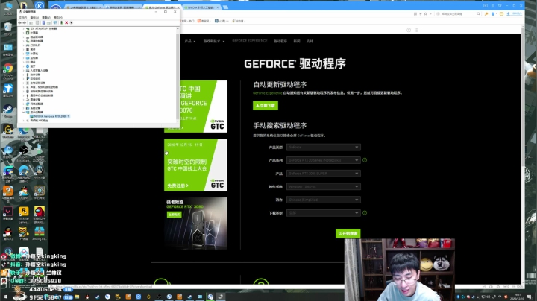
Task: Click the Windows Start button on taskbar
Action: coord(5,297)
